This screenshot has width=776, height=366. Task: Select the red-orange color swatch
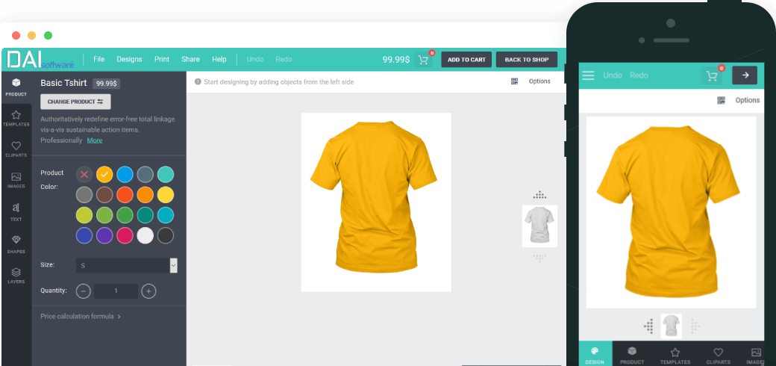pos(125,195)
